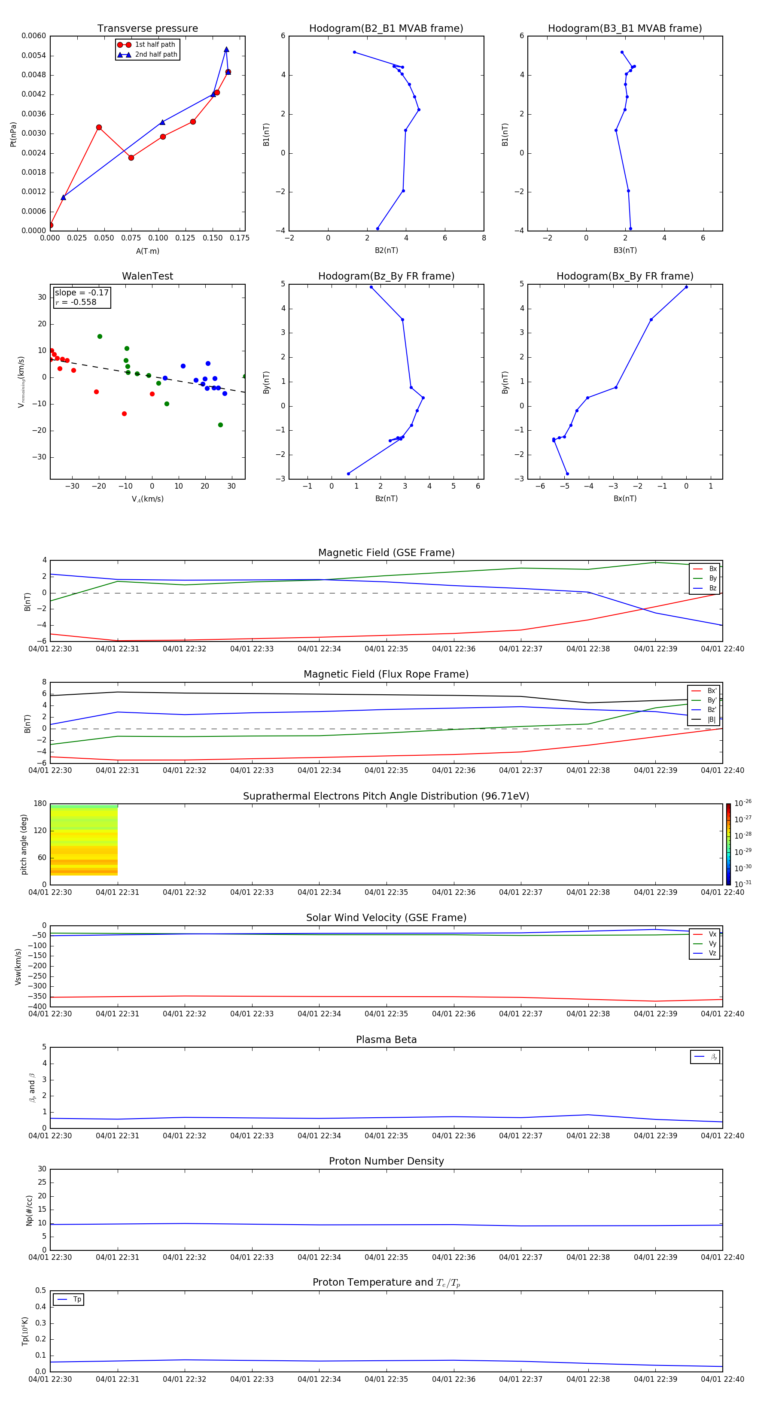Click the colored pitch angle spectrogram block
773x1417 pixels.
point(84,840)
